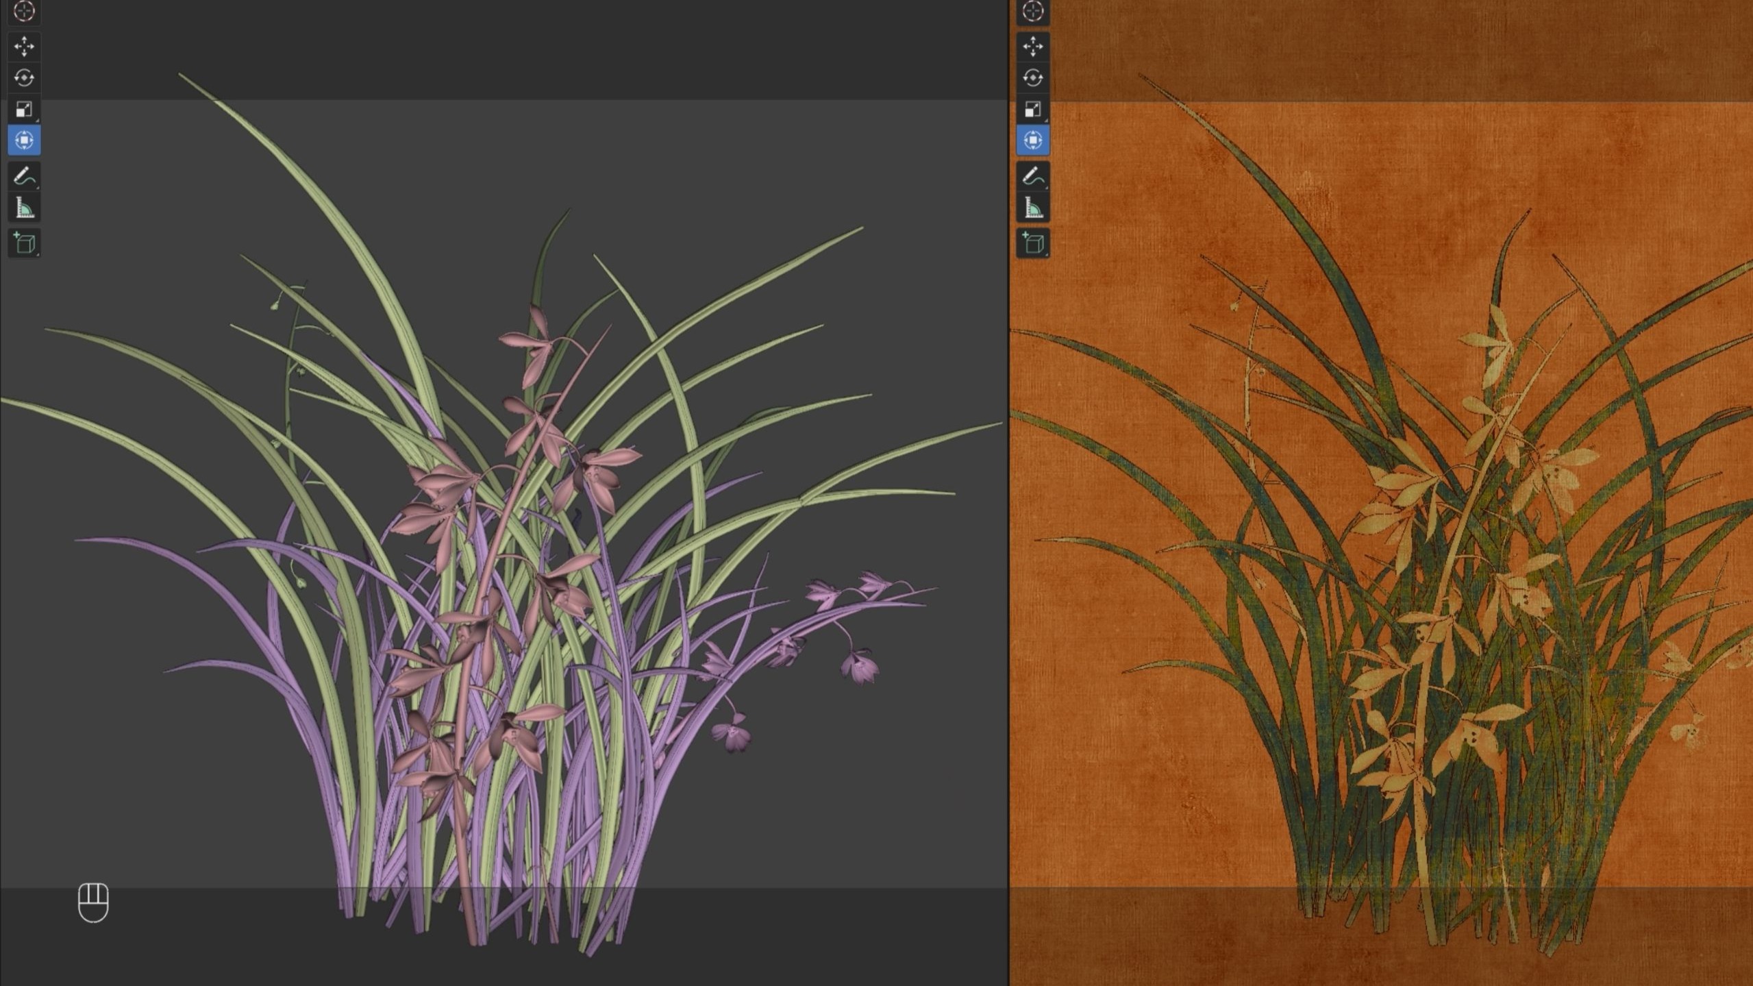Select Annotate pencil tool in left viewport
This screenshot has width=1753, height=986.
[x=24, y=177]
